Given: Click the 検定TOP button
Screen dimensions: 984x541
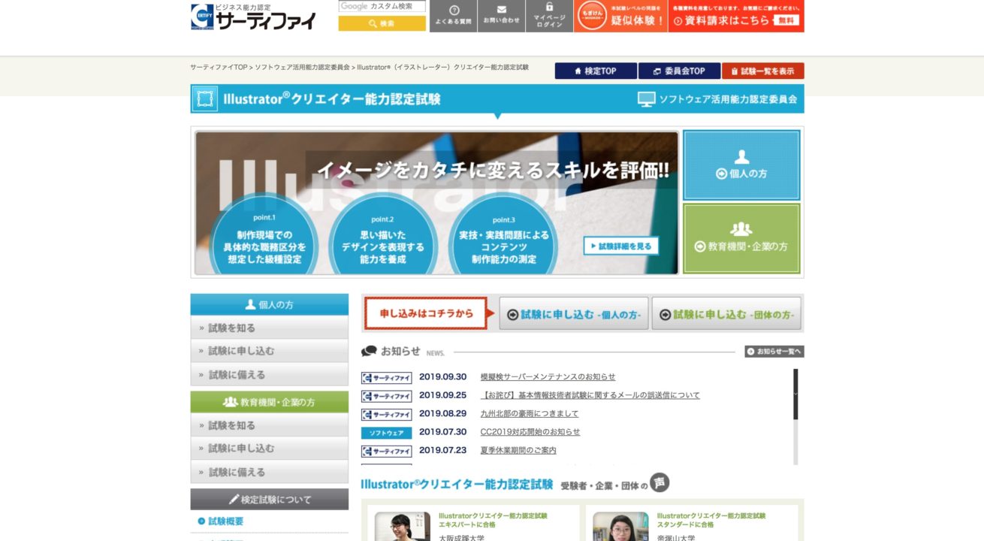Looking at the screenshot, I should point(596,71).
